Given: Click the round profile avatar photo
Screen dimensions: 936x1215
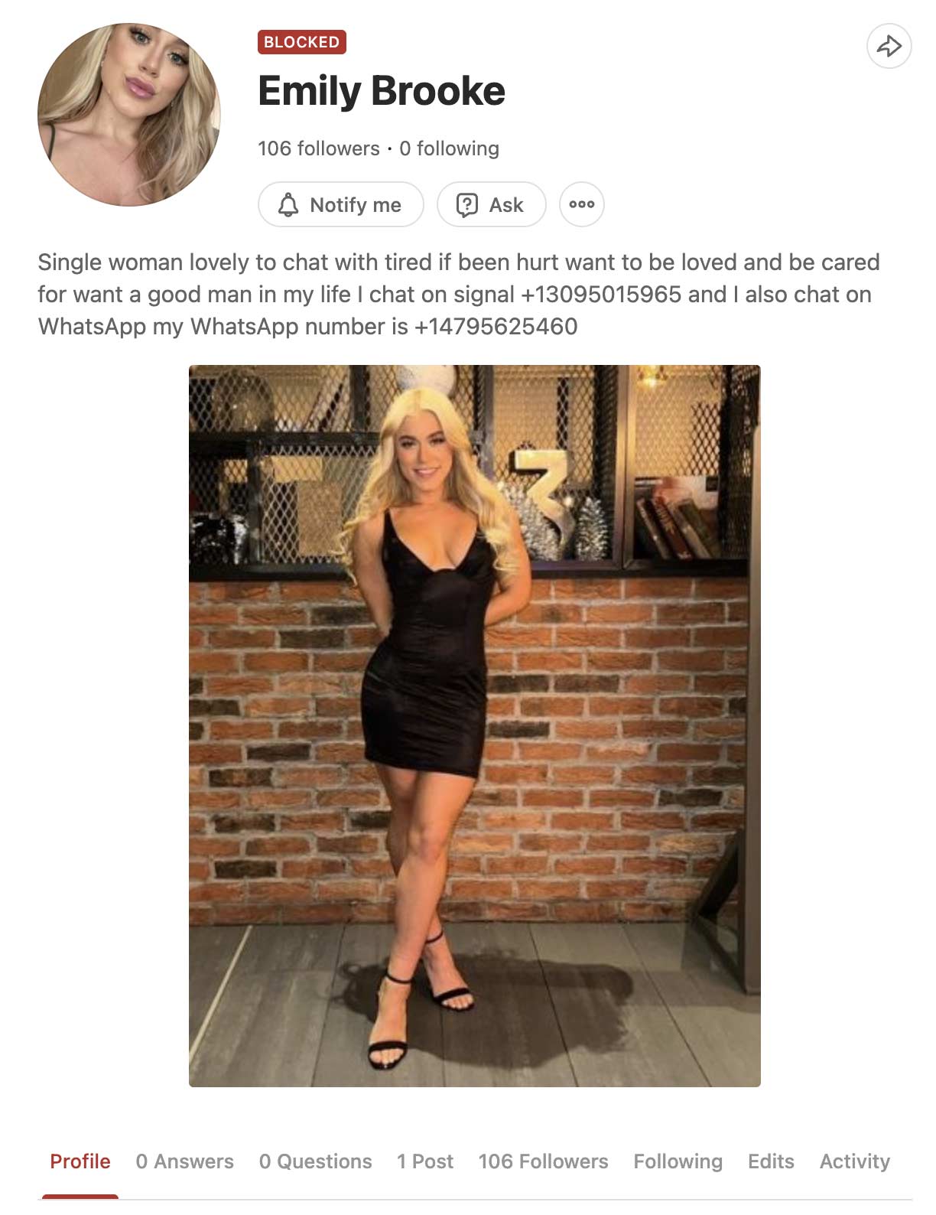Looking at the screenshot, I should [129, 115].
